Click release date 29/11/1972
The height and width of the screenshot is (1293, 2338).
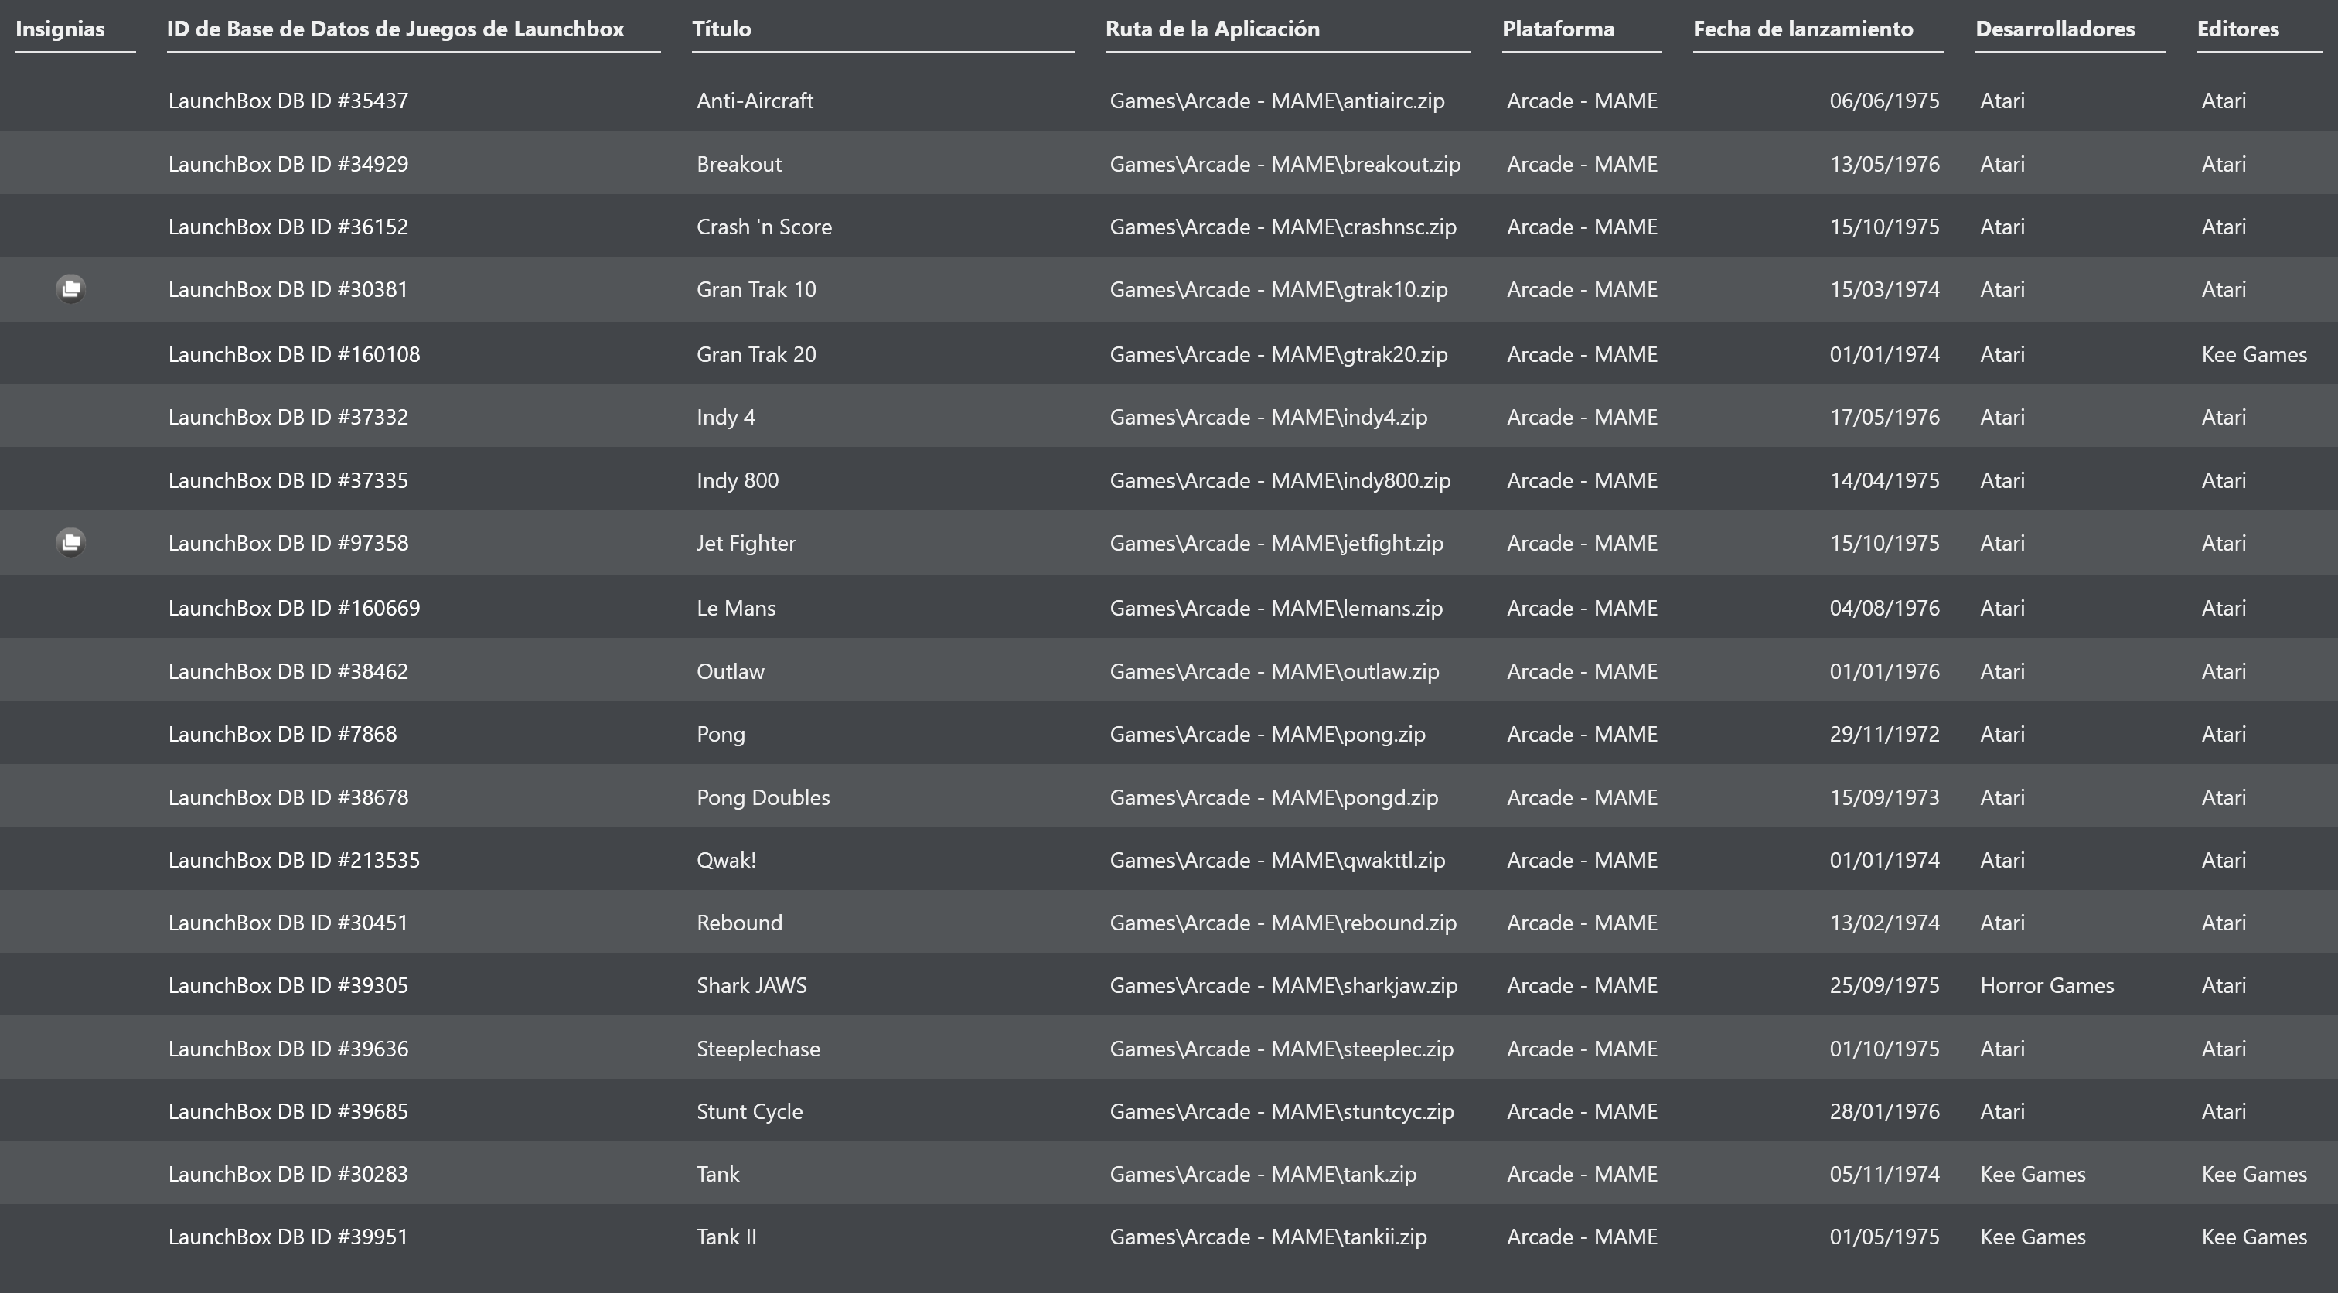tap(1884, 734)
